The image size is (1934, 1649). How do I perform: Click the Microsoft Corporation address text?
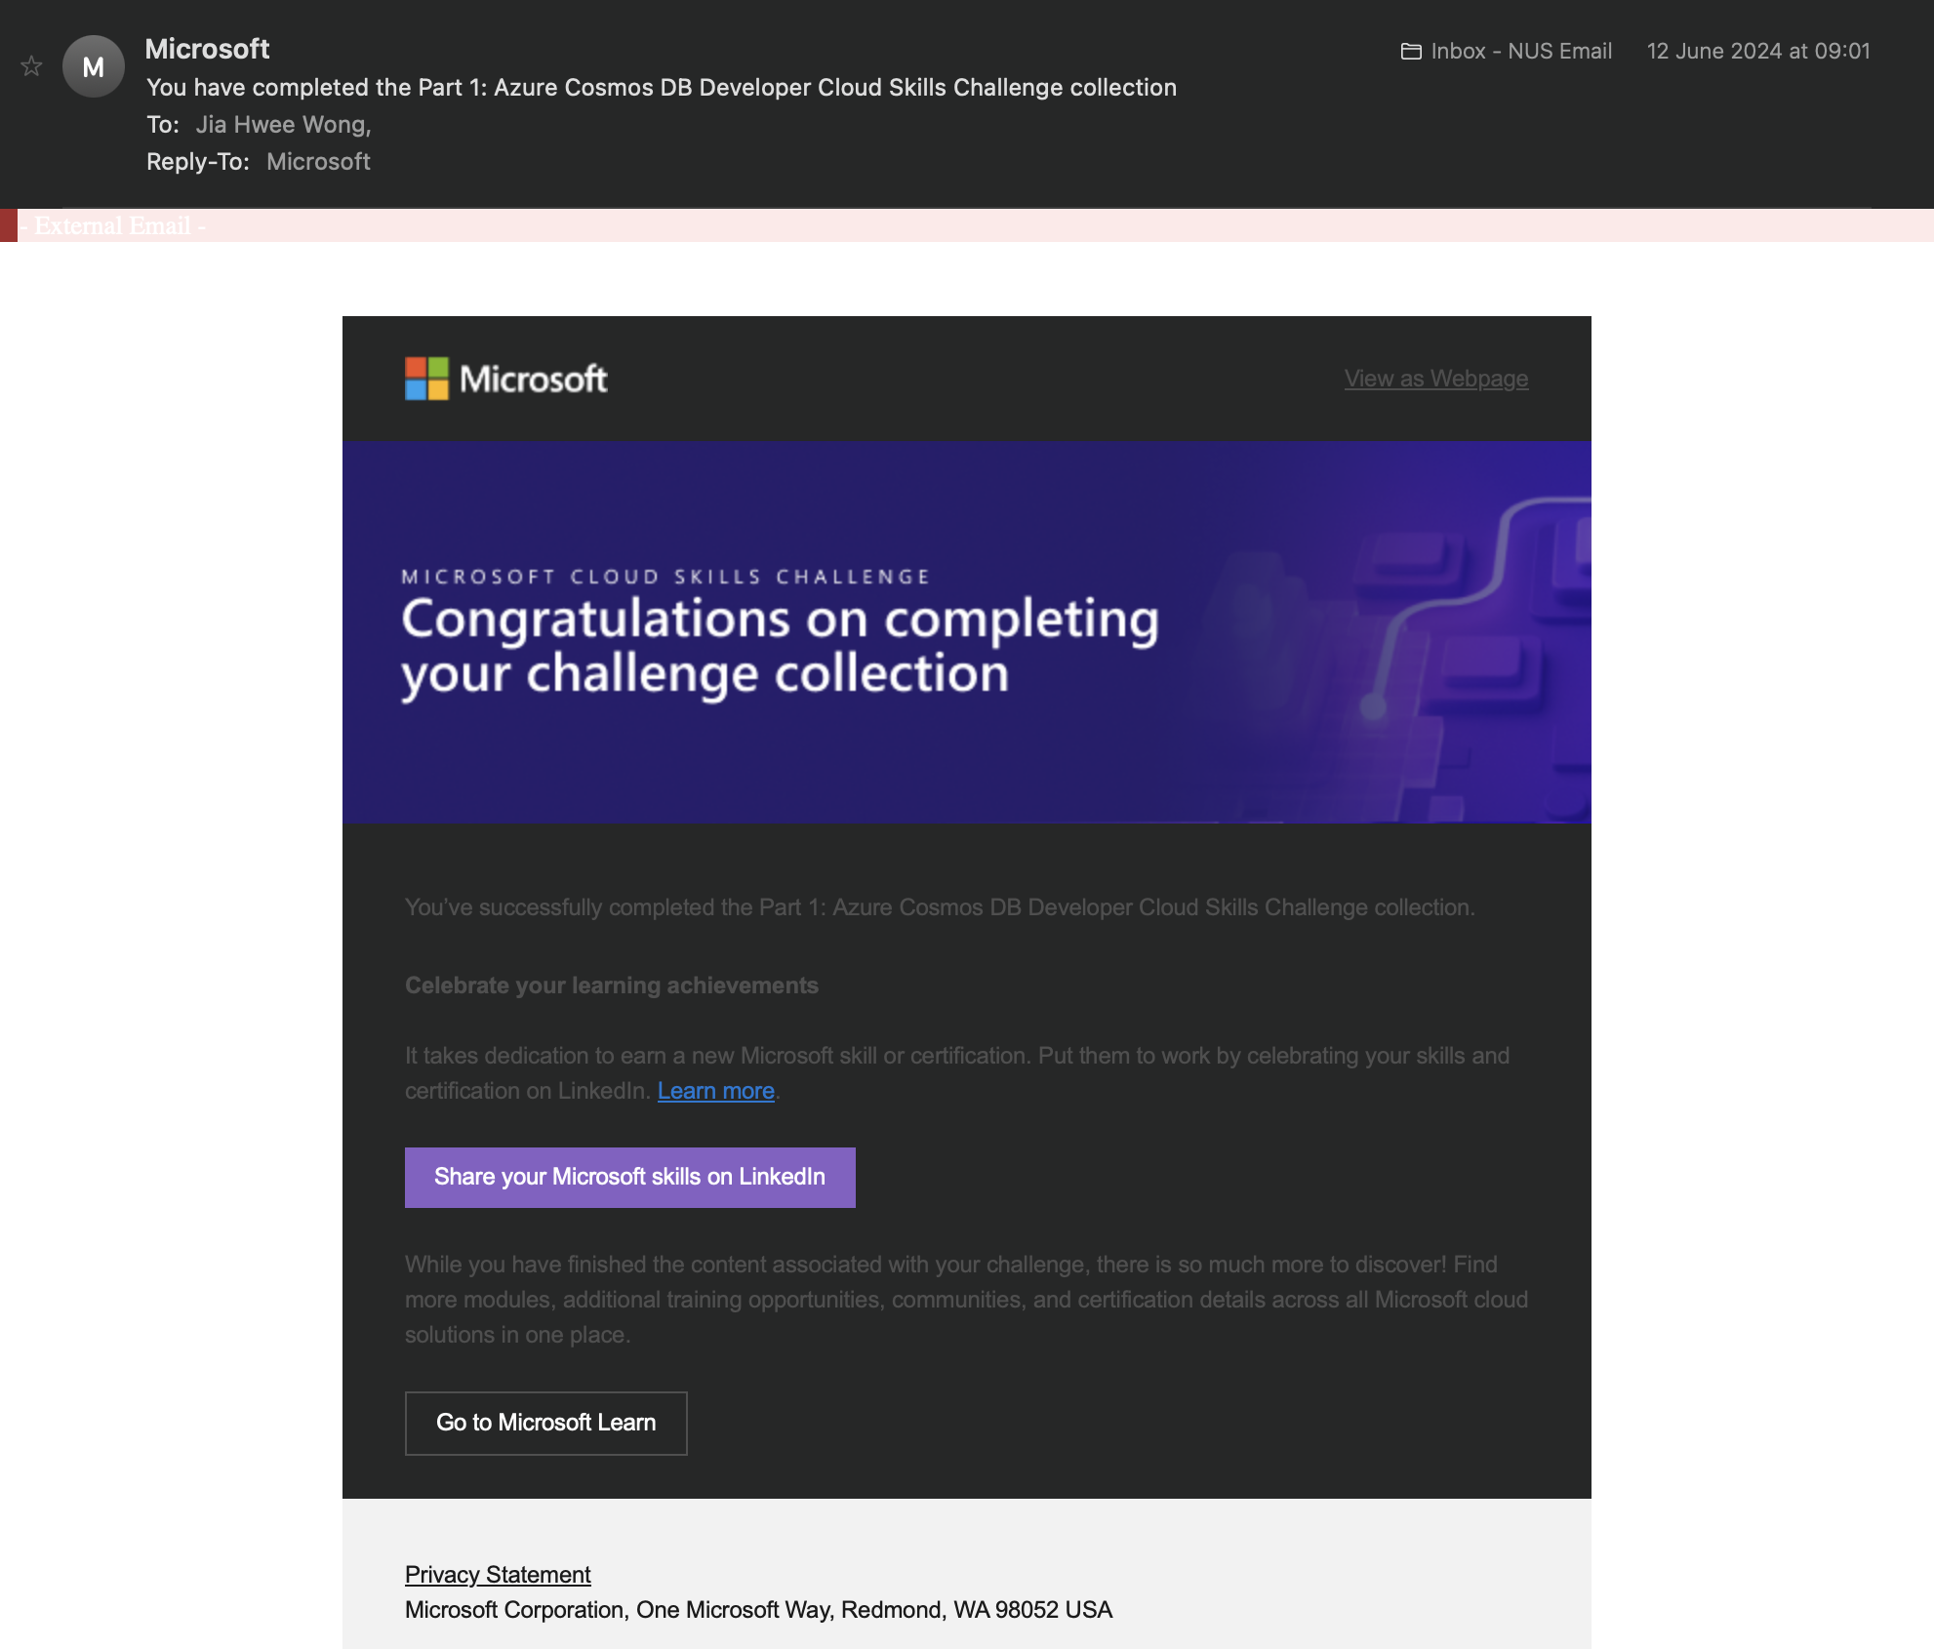coord(758,1610)
